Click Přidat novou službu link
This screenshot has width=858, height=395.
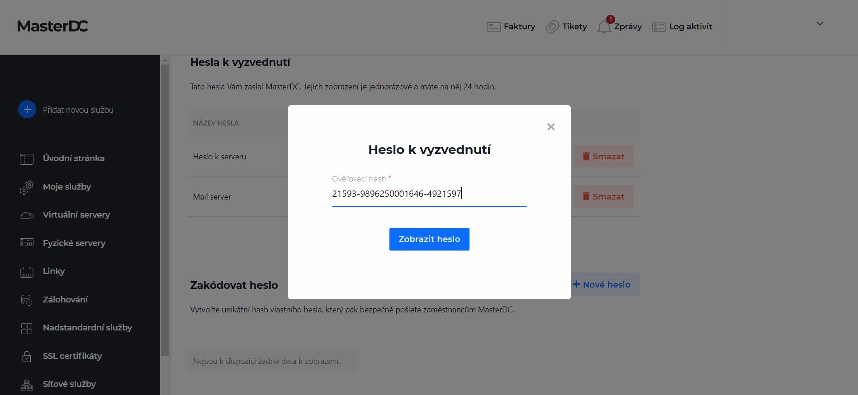pyautogui.click(x=78, y=110)
